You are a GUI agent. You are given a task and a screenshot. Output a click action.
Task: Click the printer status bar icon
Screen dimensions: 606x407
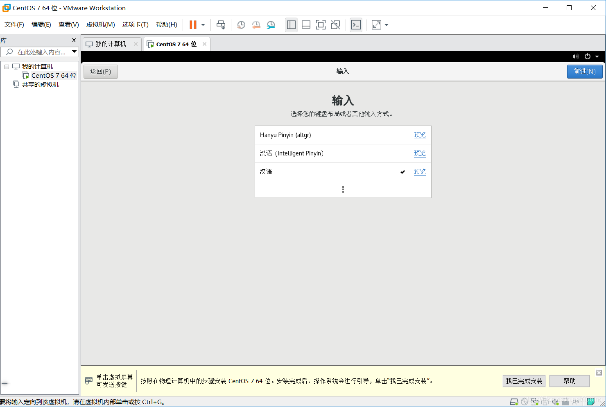[x=545, y=402]
